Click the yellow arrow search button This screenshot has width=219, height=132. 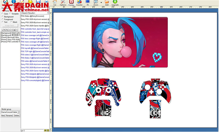coord(45,130)
